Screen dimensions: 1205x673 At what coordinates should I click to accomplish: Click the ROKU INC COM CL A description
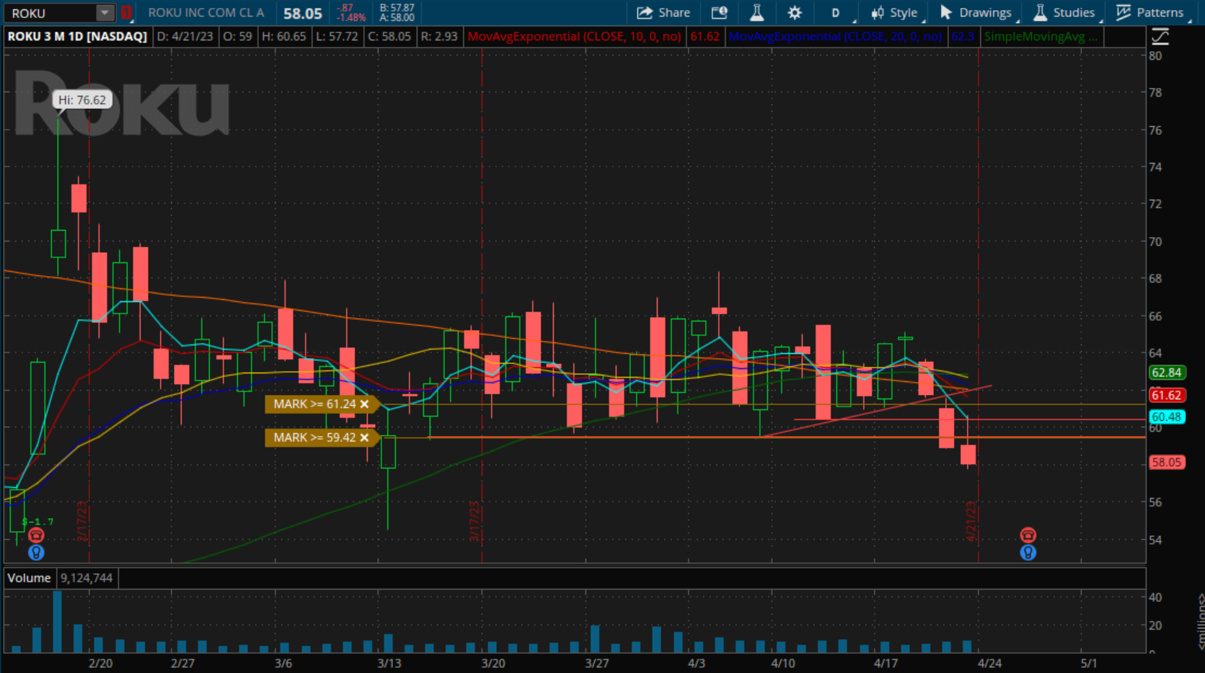pyautogui.click(x=206, y=13)
